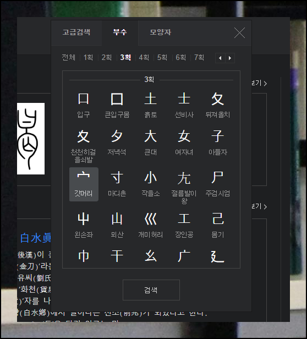Select the 工 (장인공) radical

click(x=184, y=225)
